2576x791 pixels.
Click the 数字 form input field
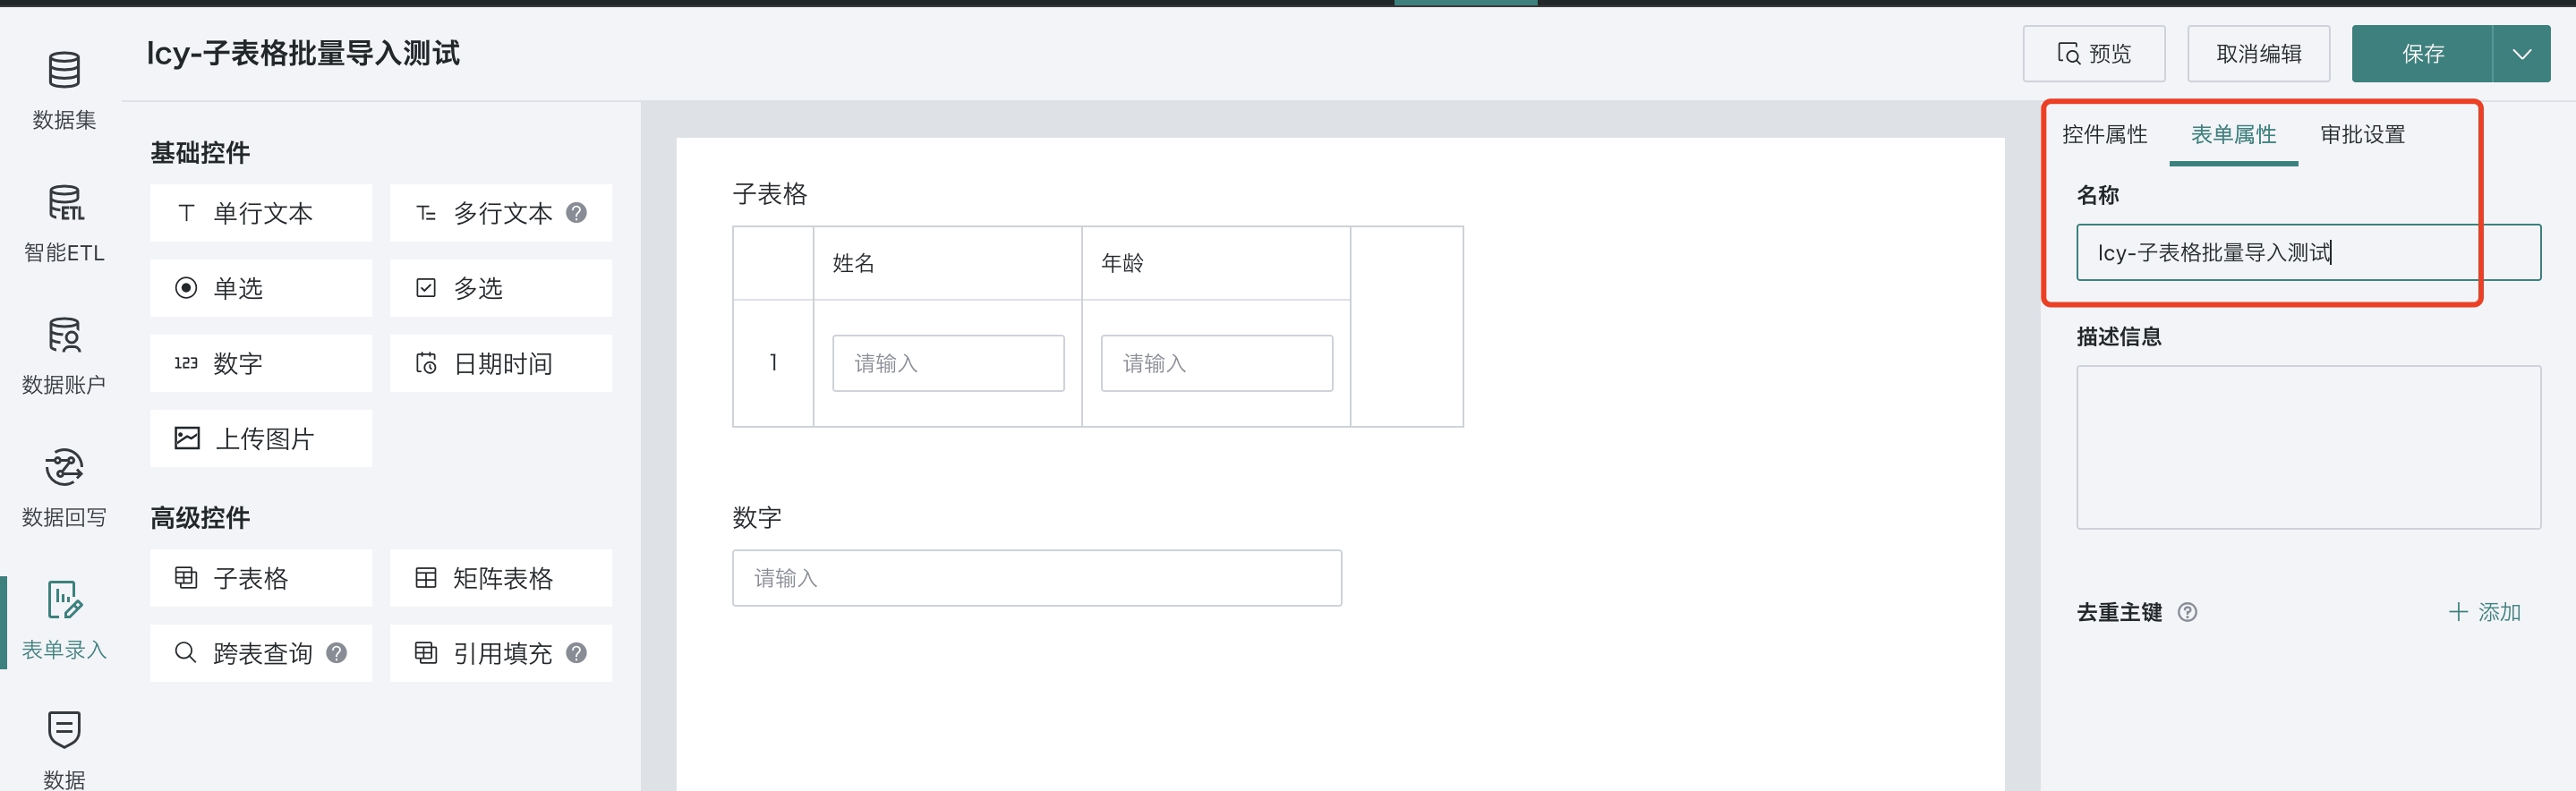(1037, 577)
